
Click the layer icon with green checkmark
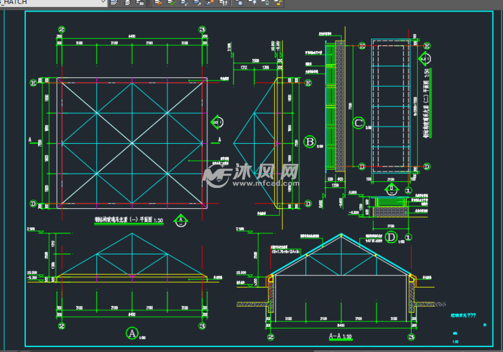171,2
